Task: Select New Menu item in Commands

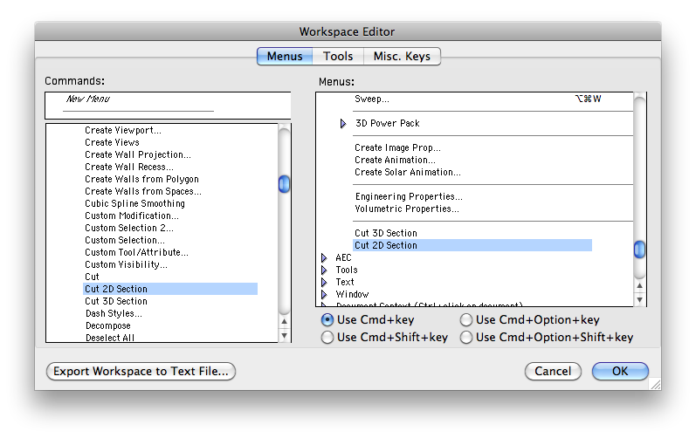Action: (x=87, y=99)
